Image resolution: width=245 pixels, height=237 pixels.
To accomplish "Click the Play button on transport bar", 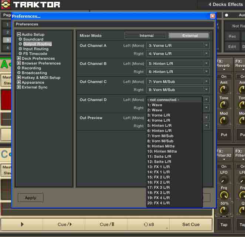I will (x=22, y=224).
